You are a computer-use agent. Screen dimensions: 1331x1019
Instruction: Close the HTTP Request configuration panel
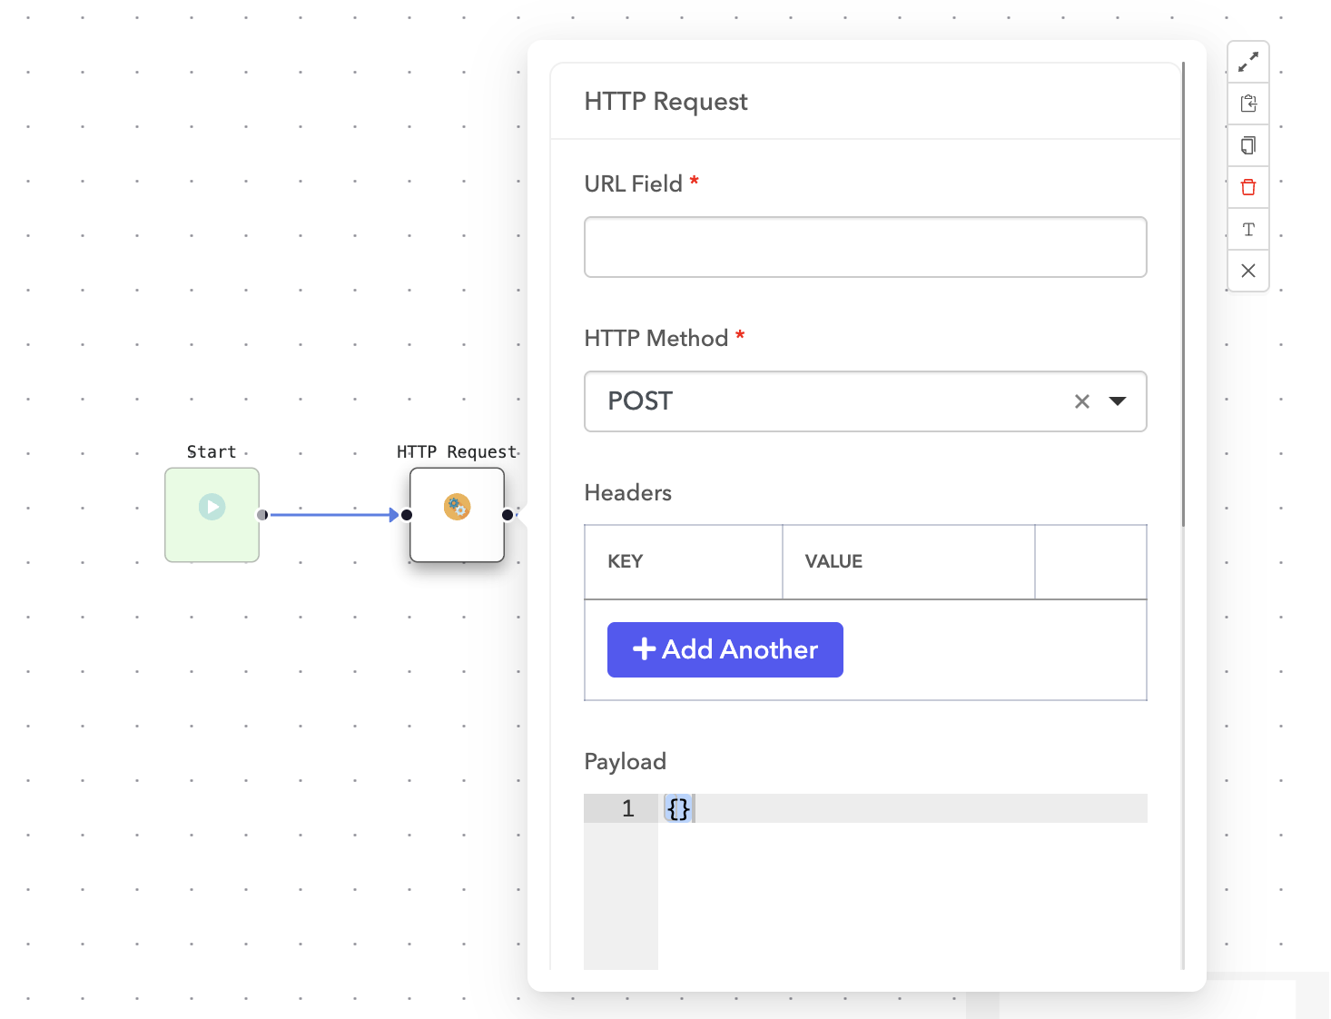pyautogui.click(x=1248, y=271)
